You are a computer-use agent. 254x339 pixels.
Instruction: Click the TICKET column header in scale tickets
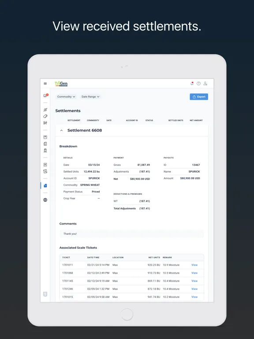click(x=66, y=257)
